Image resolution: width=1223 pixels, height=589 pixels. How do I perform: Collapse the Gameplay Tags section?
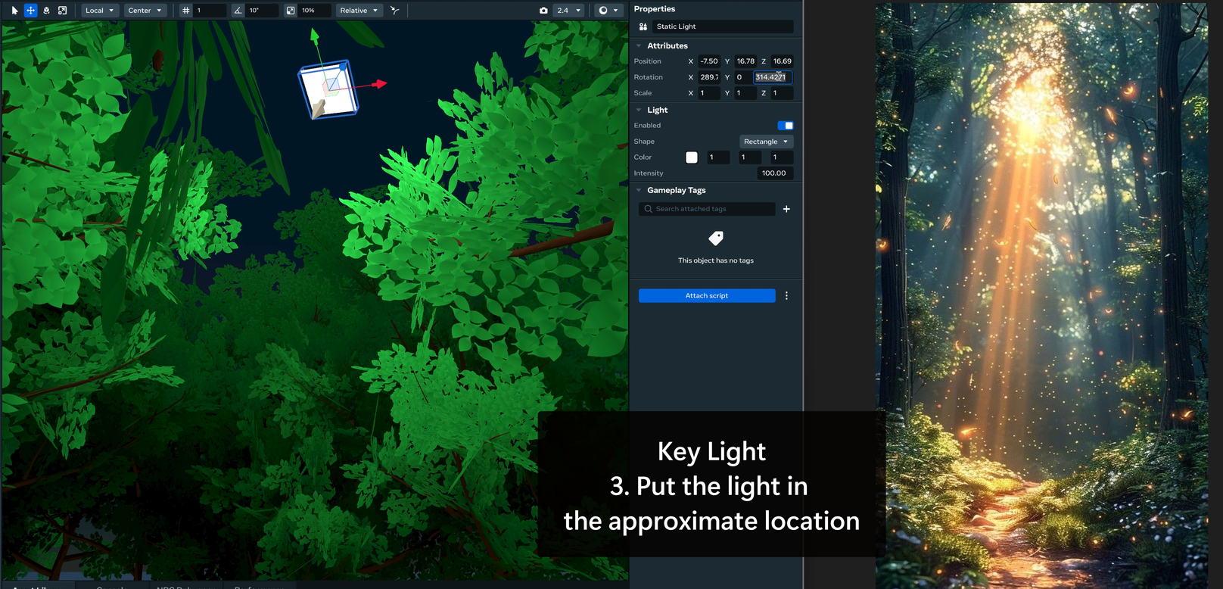click(639, 191)
